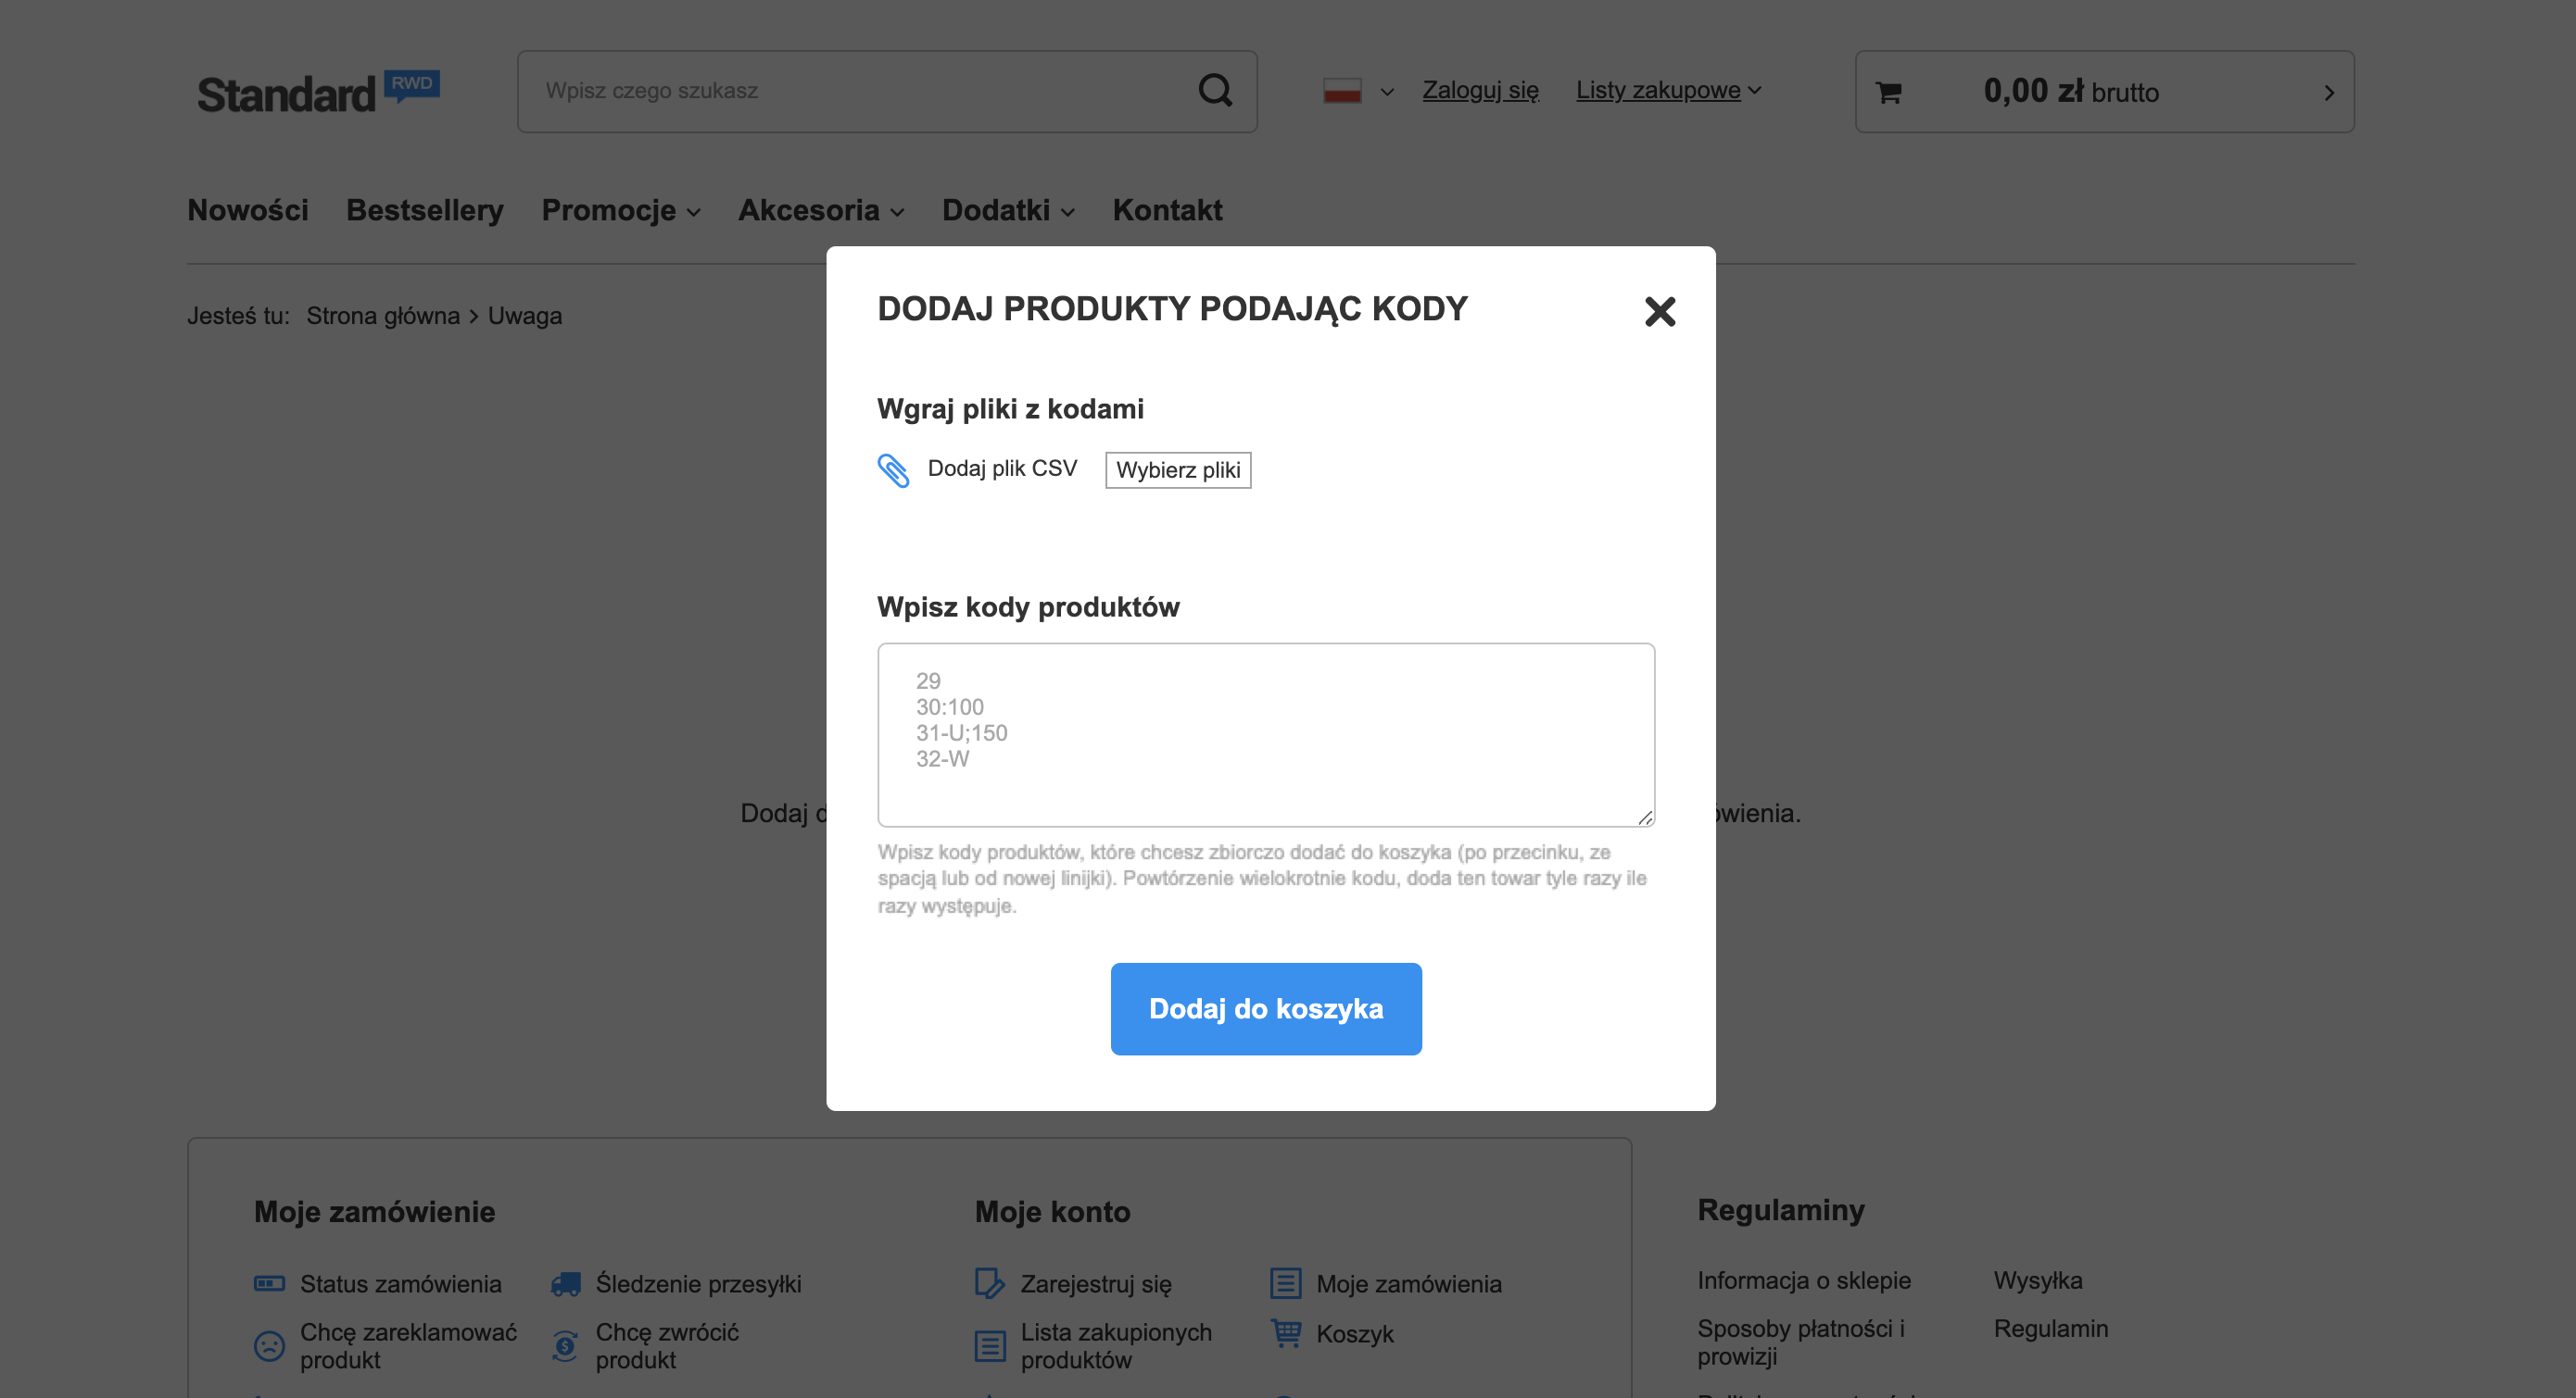Click the Moje zamówienia list icon
Viewport: 2576px width, 1398px height.
pos(1285,1283)
